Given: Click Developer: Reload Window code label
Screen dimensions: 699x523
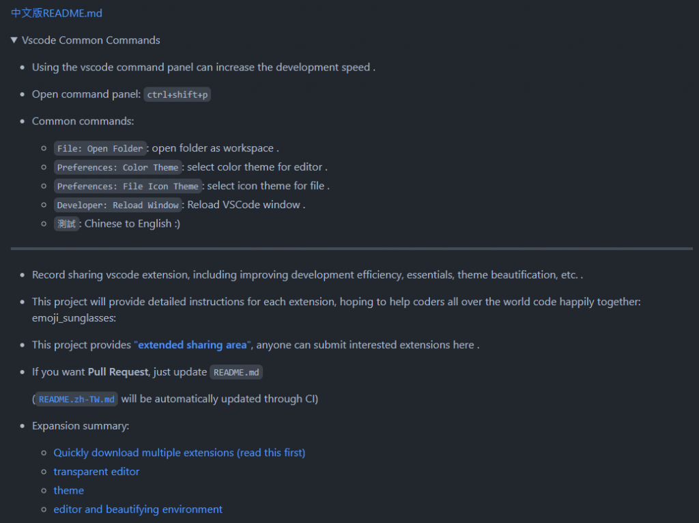Looking at the screenshot, I should (x=117, y=205).
